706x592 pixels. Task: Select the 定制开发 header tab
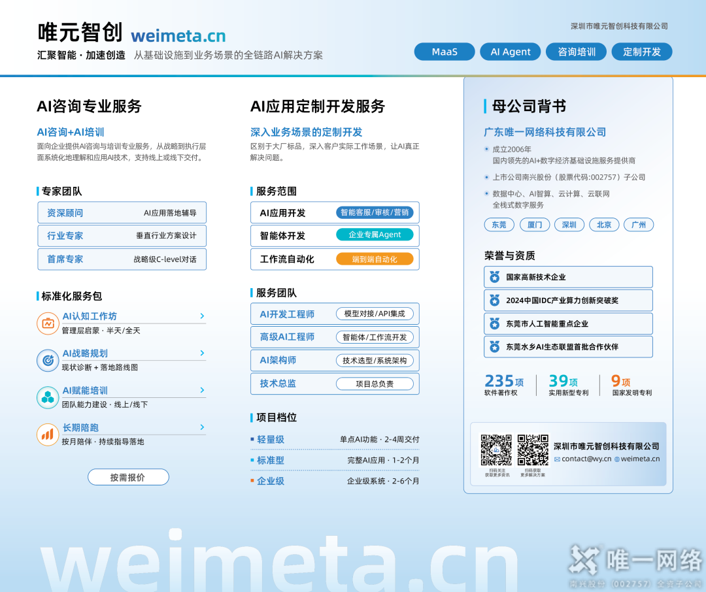click(642, 52)
